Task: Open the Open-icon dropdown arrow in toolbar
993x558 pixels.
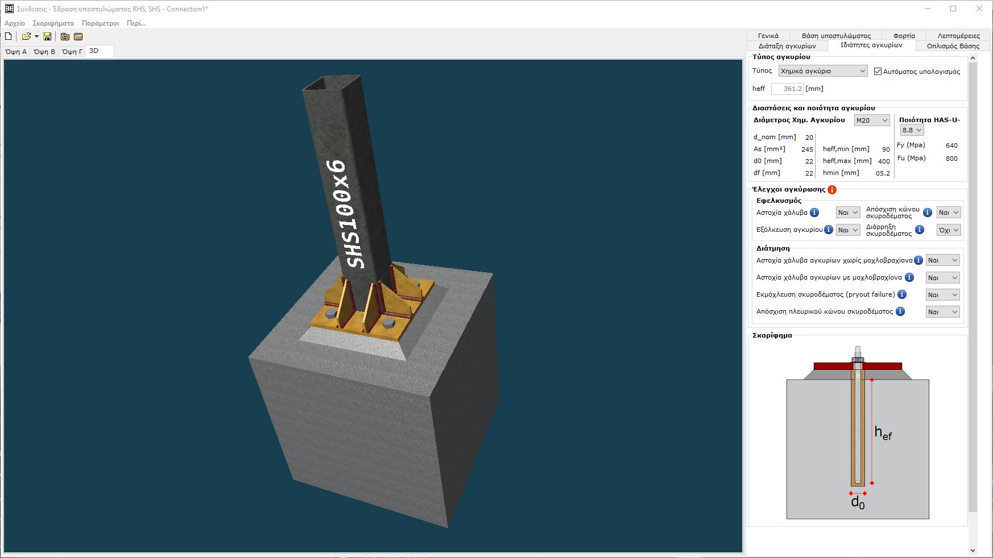Action: pyautogui.click(x=36, y=36)
